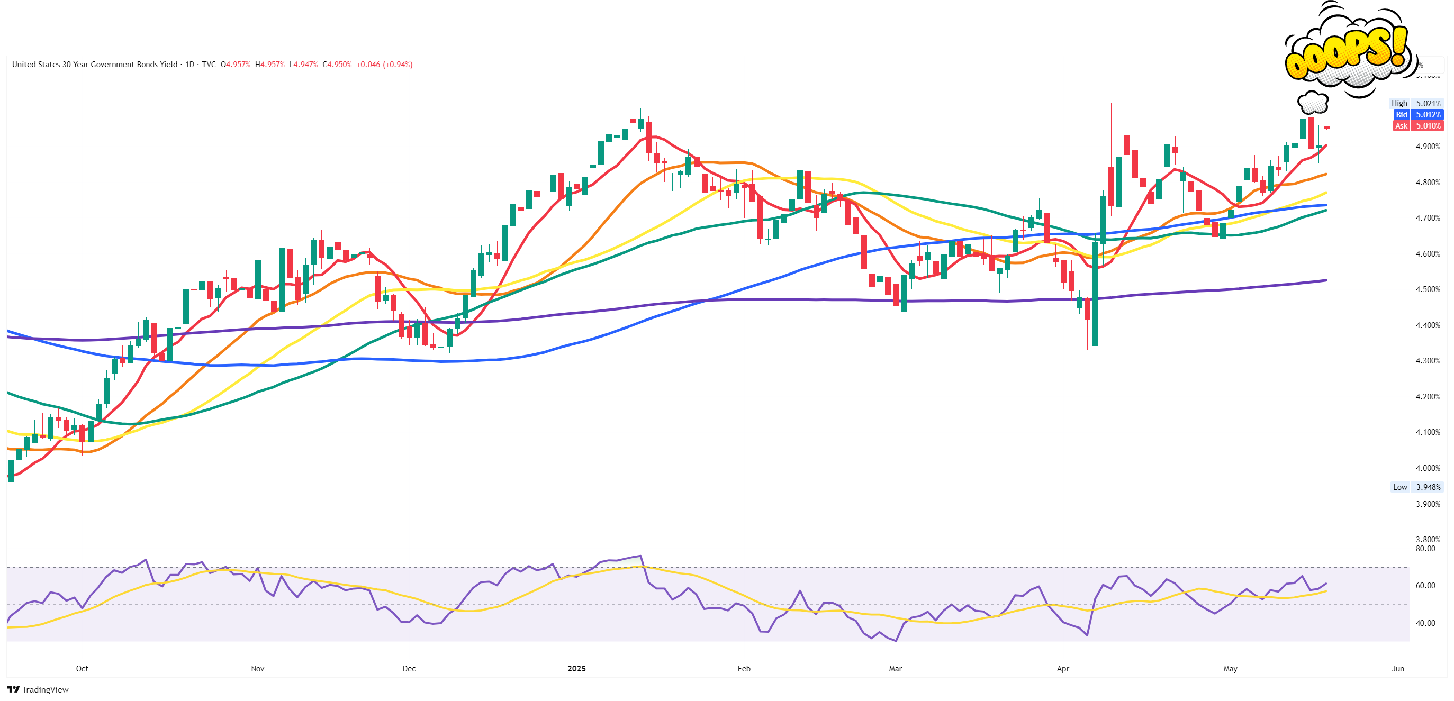Click the bold 2025 label on the time axis
This screenshot has height=701, width=1454.
pyautogui.click(x=576, y=668)
